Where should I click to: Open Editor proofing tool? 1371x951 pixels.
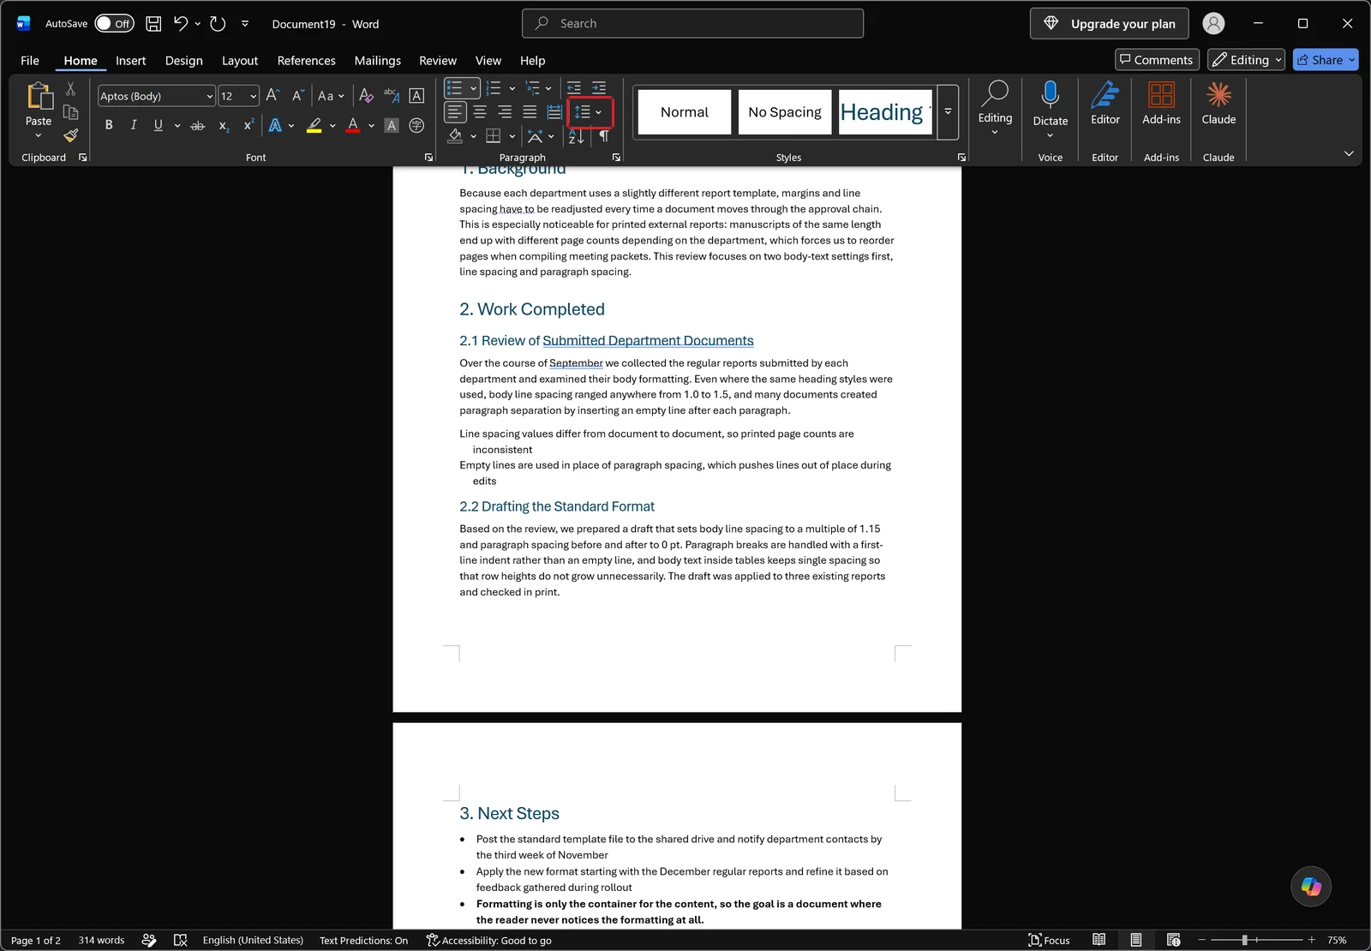click(1105, 104)
